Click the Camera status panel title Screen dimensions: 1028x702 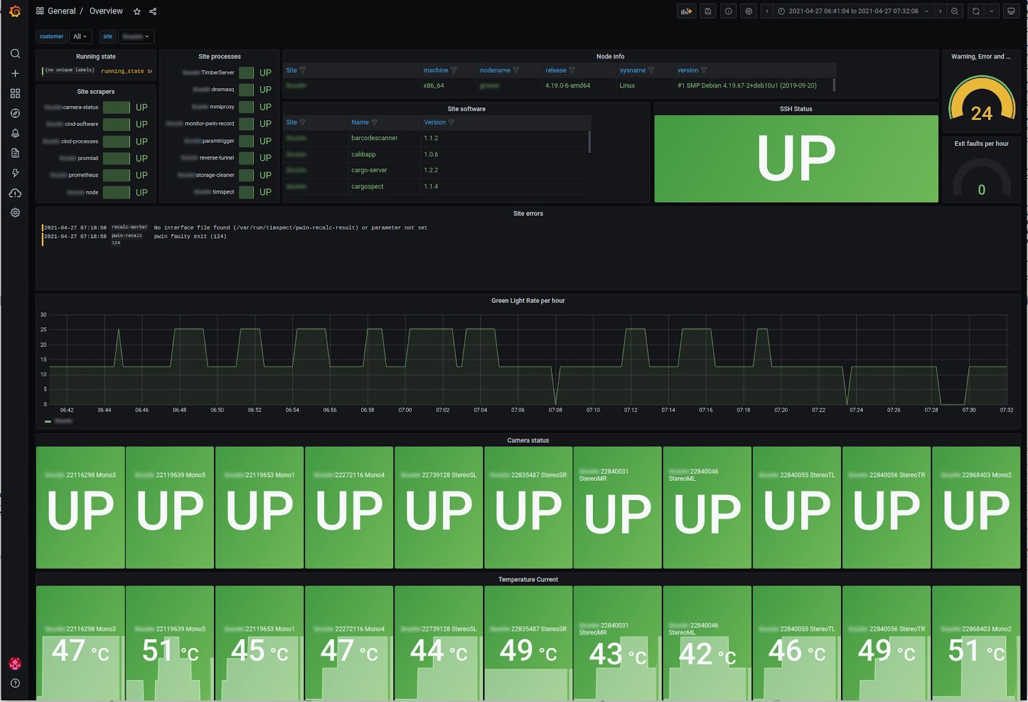(x=527, y=440)
